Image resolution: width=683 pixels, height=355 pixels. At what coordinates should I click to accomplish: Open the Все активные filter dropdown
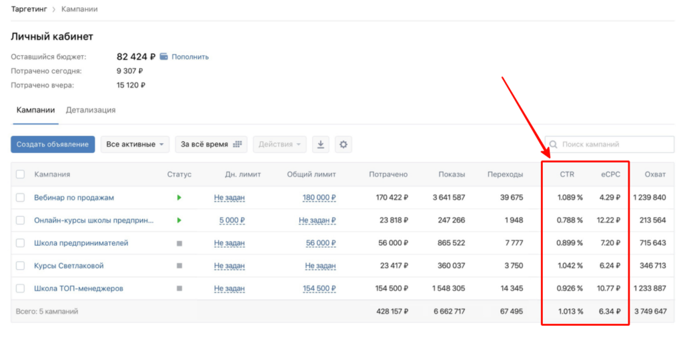135,145
